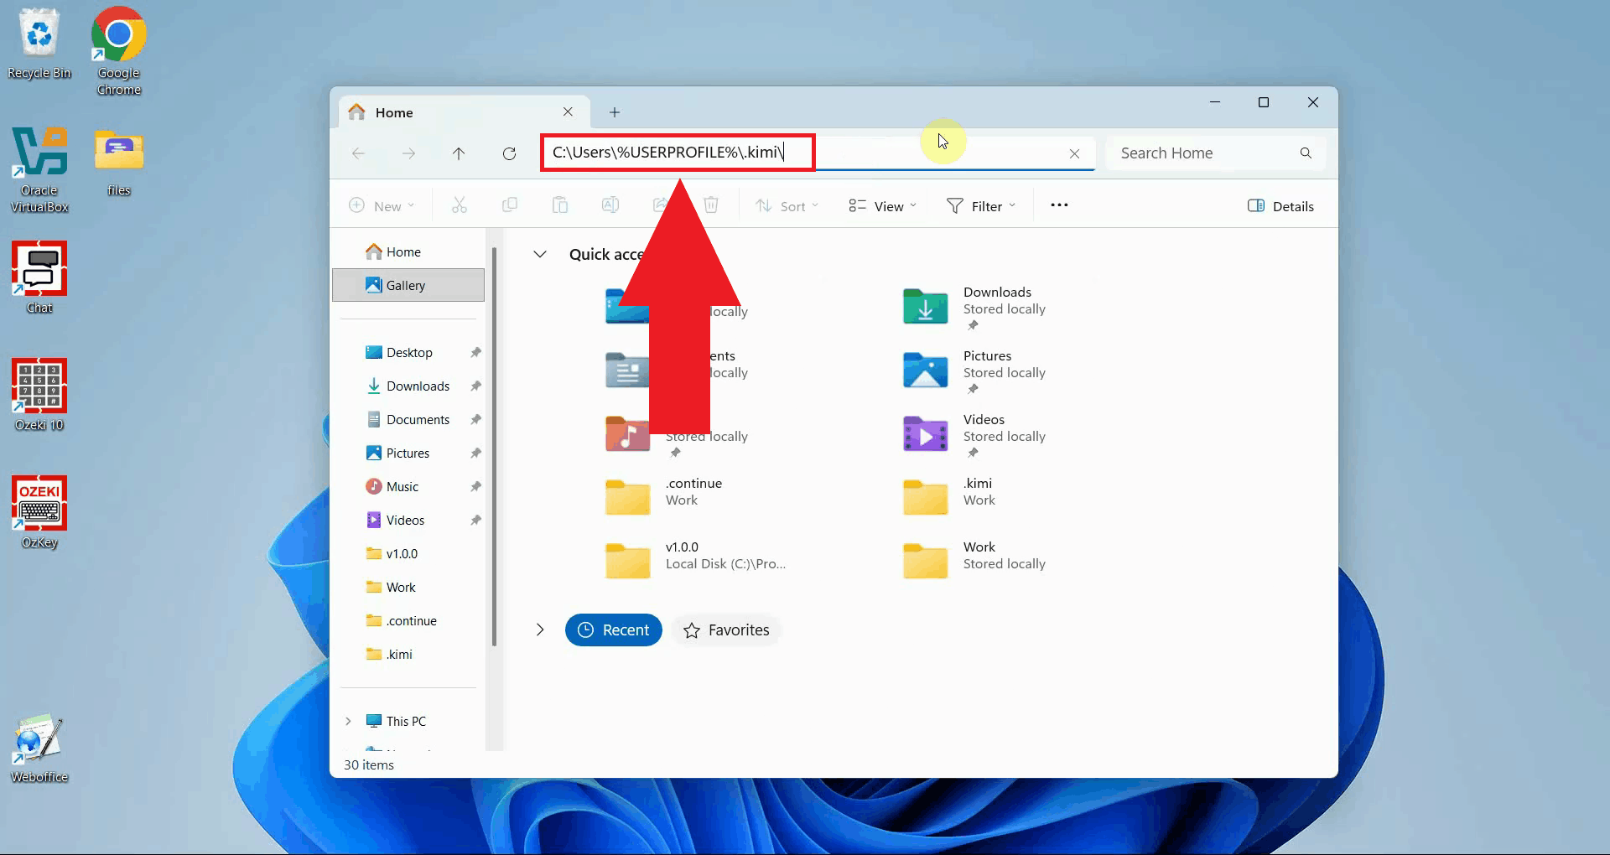Expand the This PC tree node
1610x855 pixels.
(348, 721)
